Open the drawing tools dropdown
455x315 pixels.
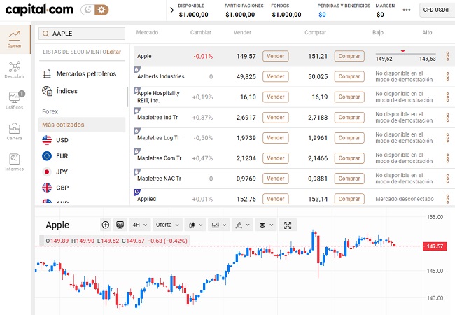coord(242,225)
